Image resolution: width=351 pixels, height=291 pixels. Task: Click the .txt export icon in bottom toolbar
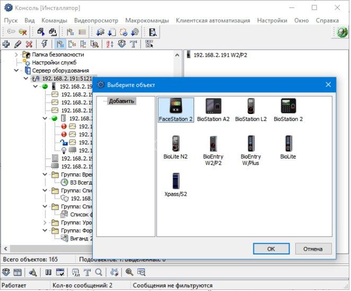point(76,272)
